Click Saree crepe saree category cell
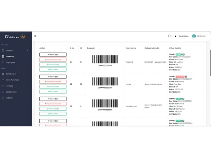Viewport: 211px width, 158px height. [153, 84]
